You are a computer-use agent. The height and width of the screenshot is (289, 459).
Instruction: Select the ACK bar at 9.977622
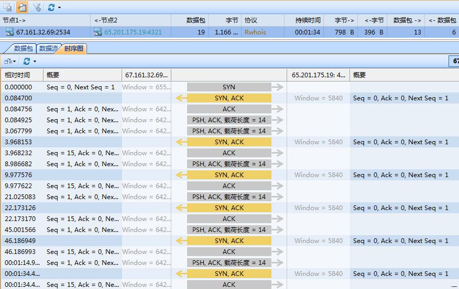tap(229, 186)
